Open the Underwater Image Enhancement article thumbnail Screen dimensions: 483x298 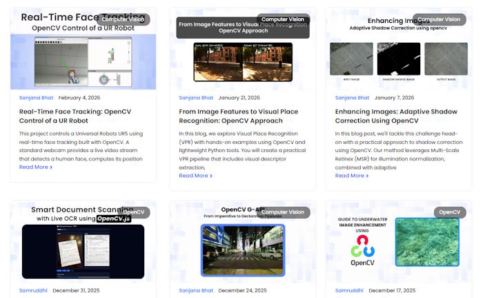399,242
